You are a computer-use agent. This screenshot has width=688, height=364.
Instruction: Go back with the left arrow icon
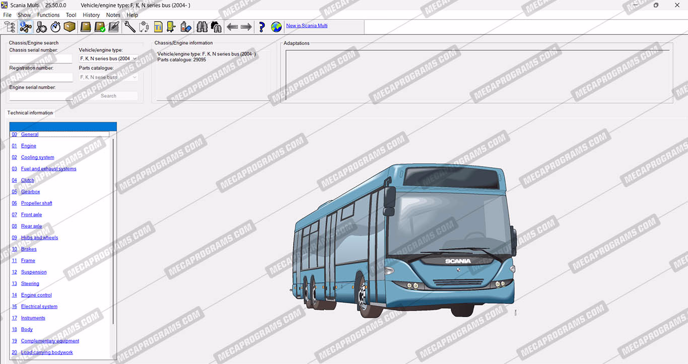pyautogui.click(x=232, y=27)
